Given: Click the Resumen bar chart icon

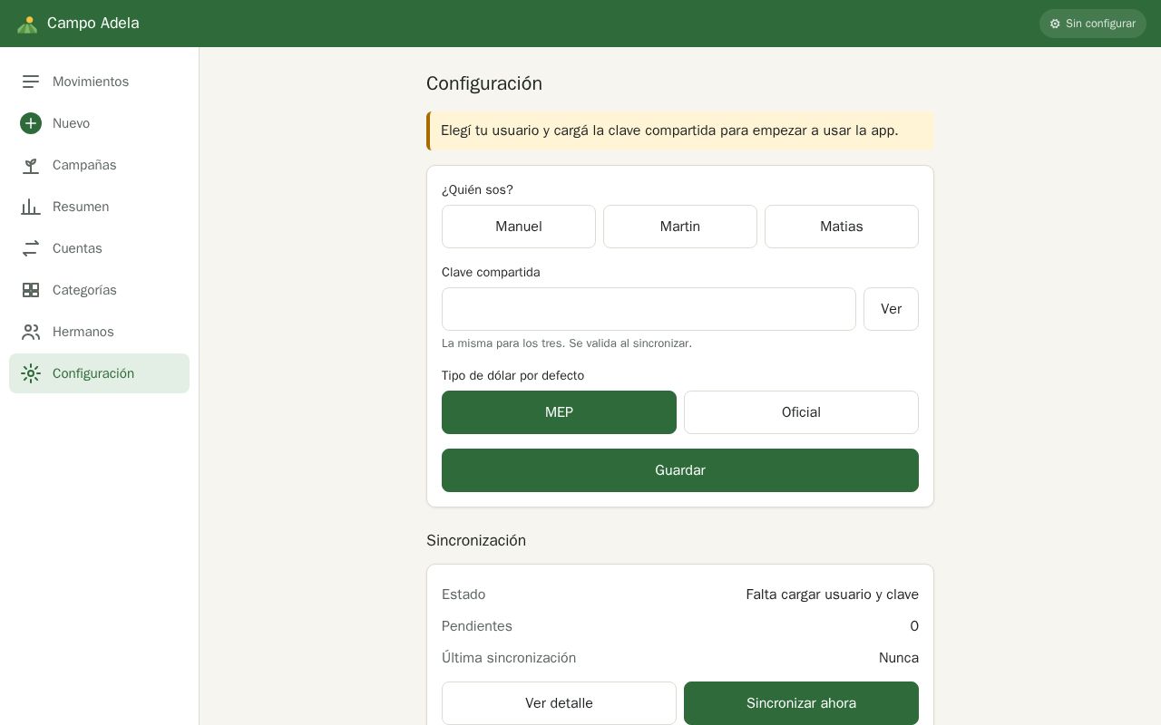Looking at the screenshot, I should (31, 207).
